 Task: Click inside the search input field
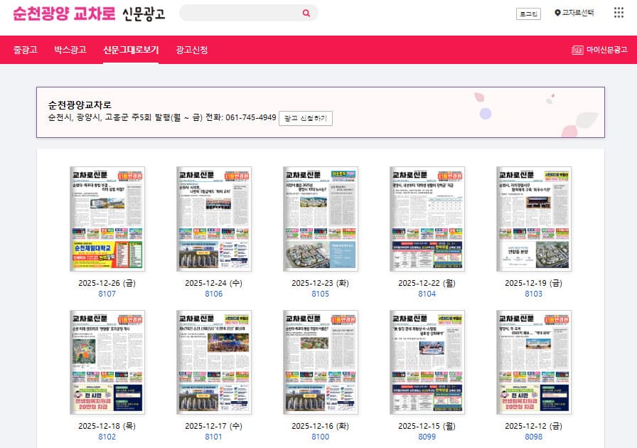[x=235, y=13]
